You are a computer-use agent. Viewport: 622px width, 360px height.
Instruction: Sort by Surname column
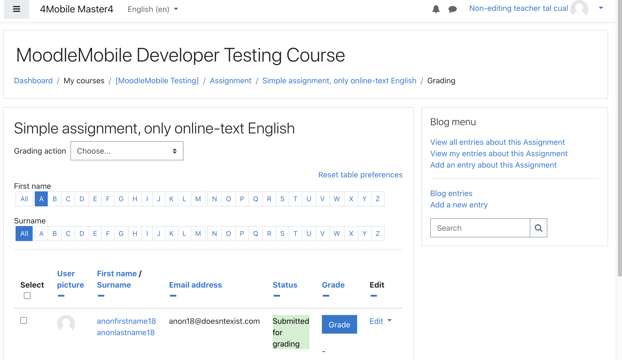114,285
